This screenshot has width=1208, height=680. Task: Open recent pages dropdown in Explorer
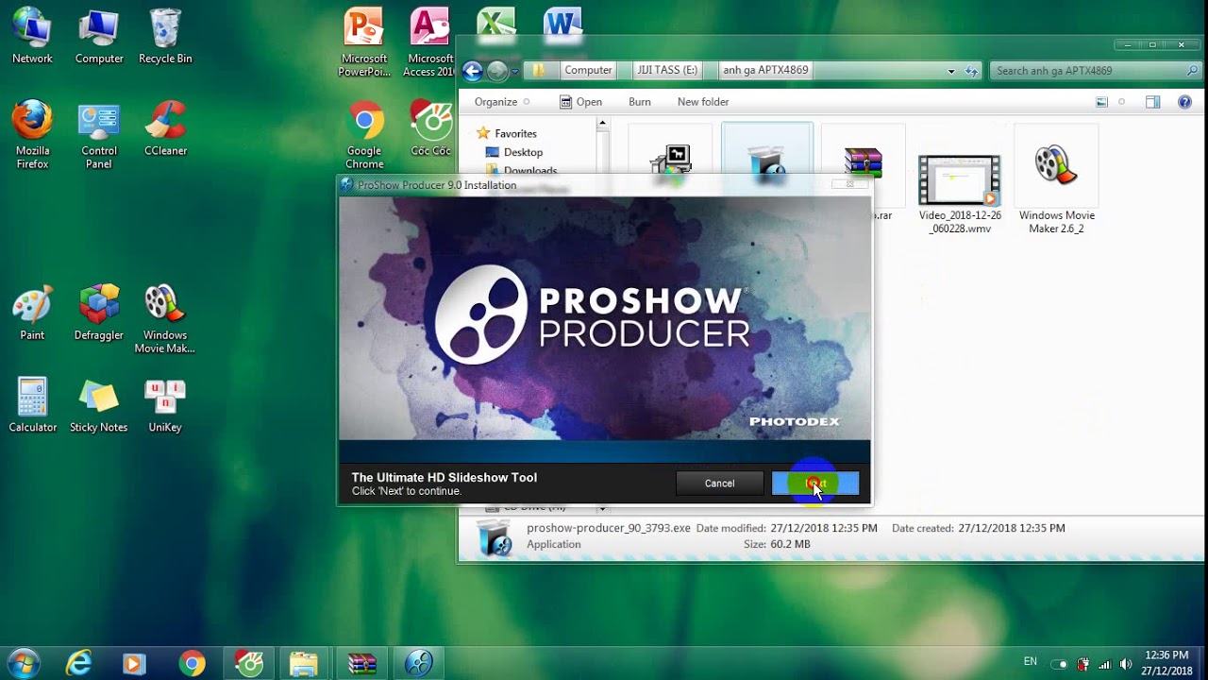pyautogui.click(x=515, y=72)
